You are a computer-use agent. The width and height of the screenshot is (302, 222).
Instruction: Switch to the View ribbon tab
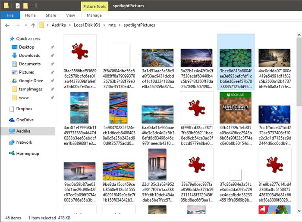pyautogui.click(x=70, y=15)
